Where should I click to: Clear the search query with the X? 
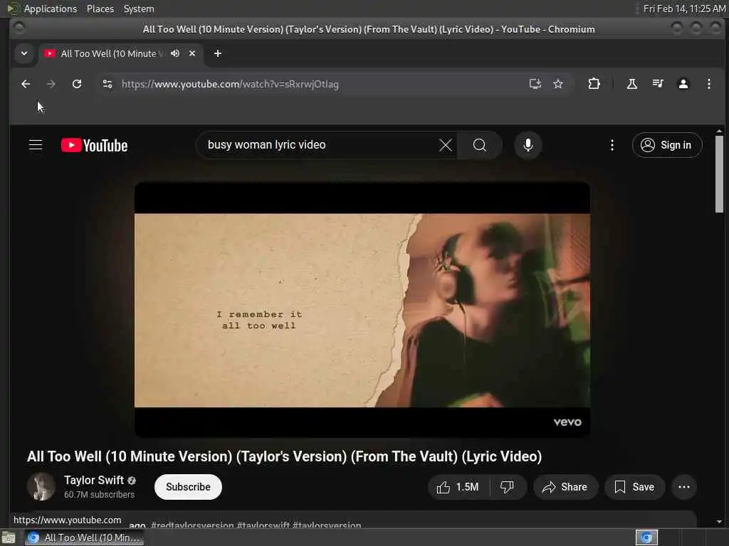(446, 145)
